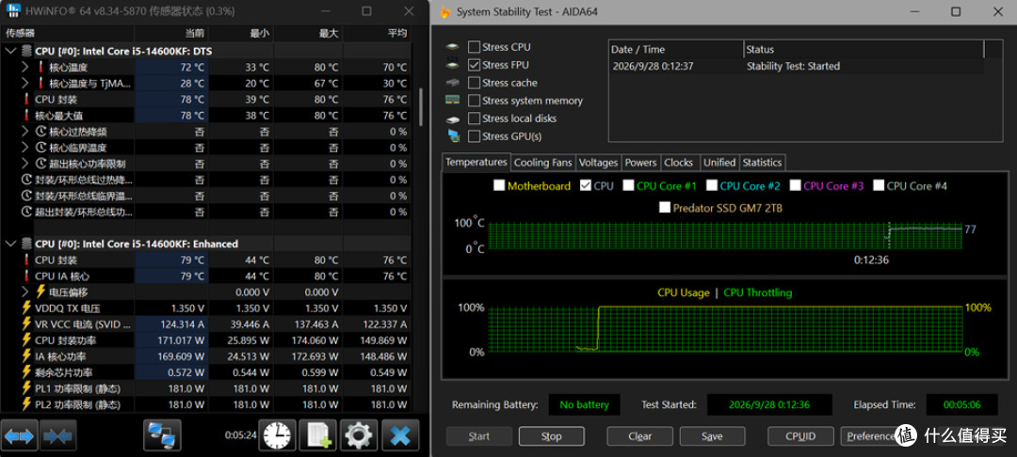Expand 核心温度与 TjMAX row chevron
This screenshot has height=457, width=1017.
pyautogui.click(x=25, y=83)
